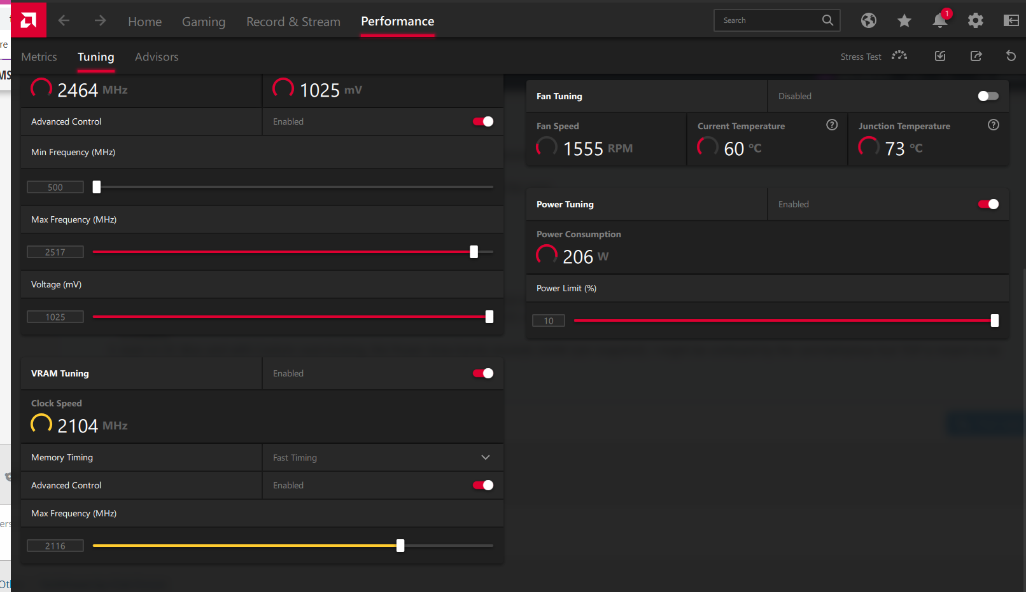Screen dimensions: 1026x592
Task: Click the VRAM 2116 frequency field
Action: pos(55,546)
